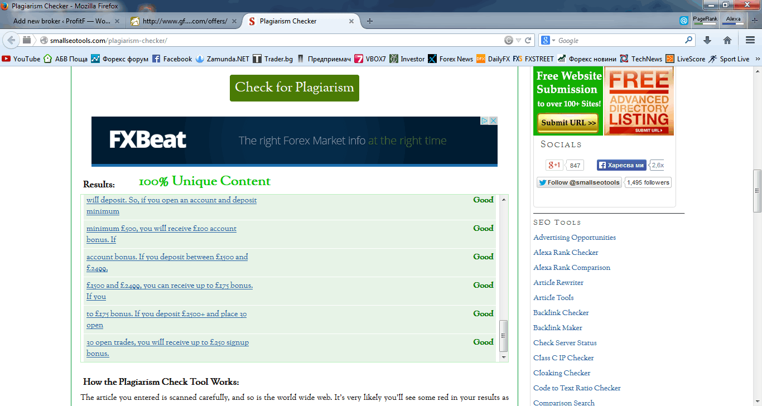The height and width of the screenshot is (406, 762).
Task: Close the Add new broker tab
Action: click(117, 21)
